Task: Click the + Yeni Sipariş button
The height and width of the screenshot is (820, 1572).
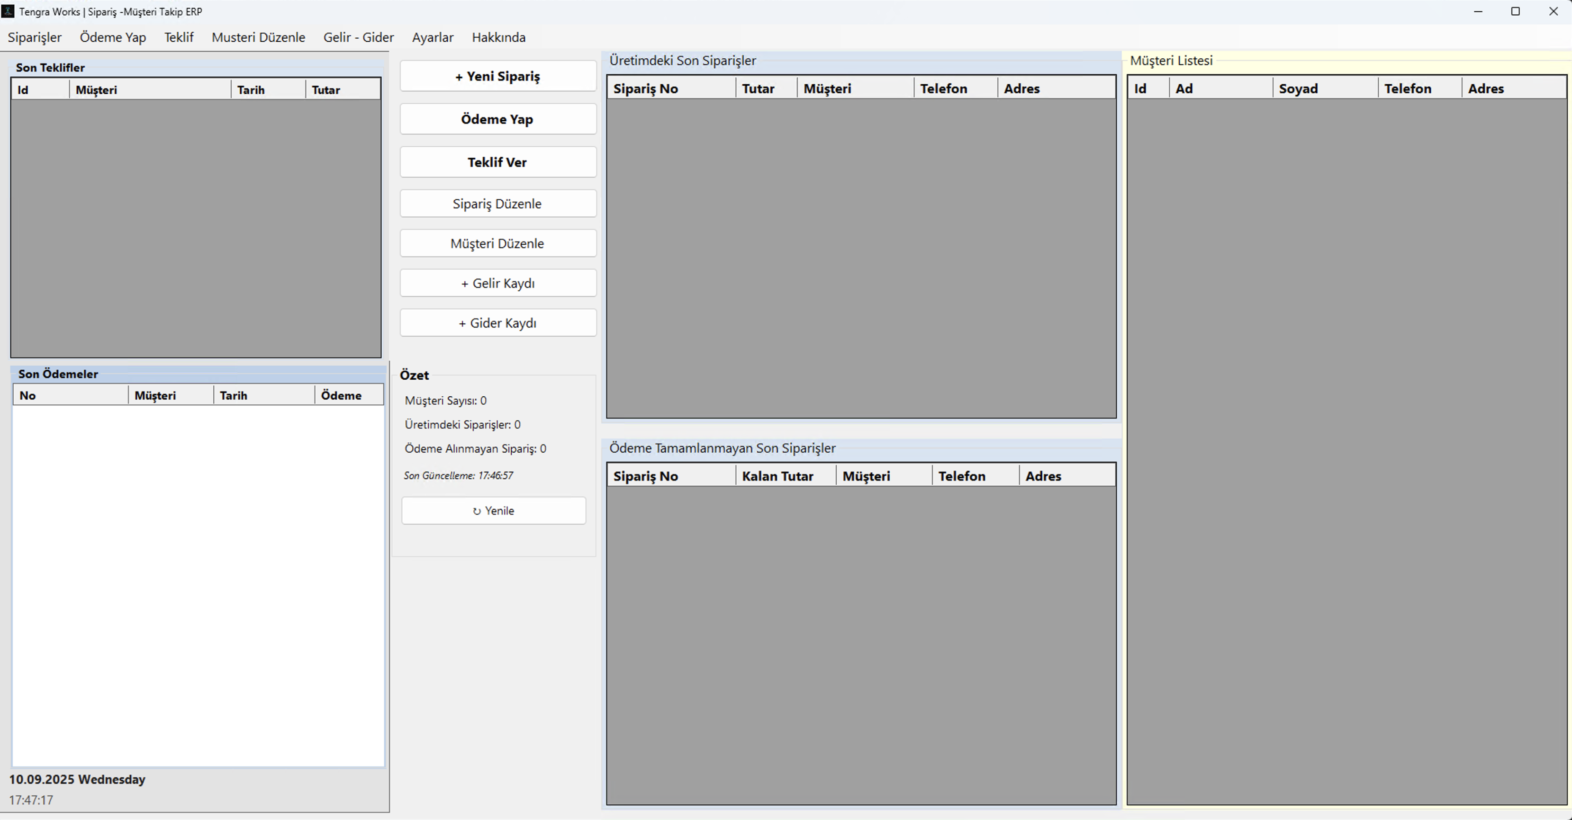Action: [x=497, y=76]
